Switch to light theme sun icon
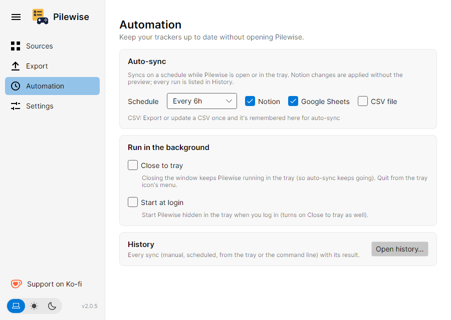This screenshot has height=320, width=451. click(x=34, y=306)
